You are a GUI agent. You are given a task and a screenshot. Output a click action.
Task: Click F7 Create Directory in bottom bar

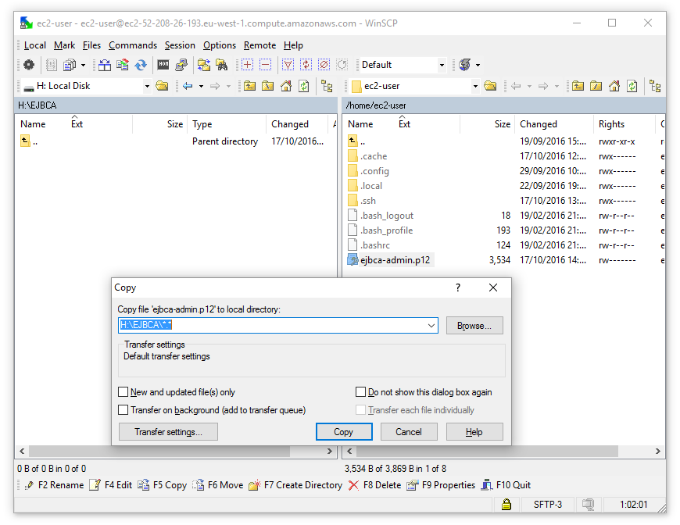click(x=295, y=485)
